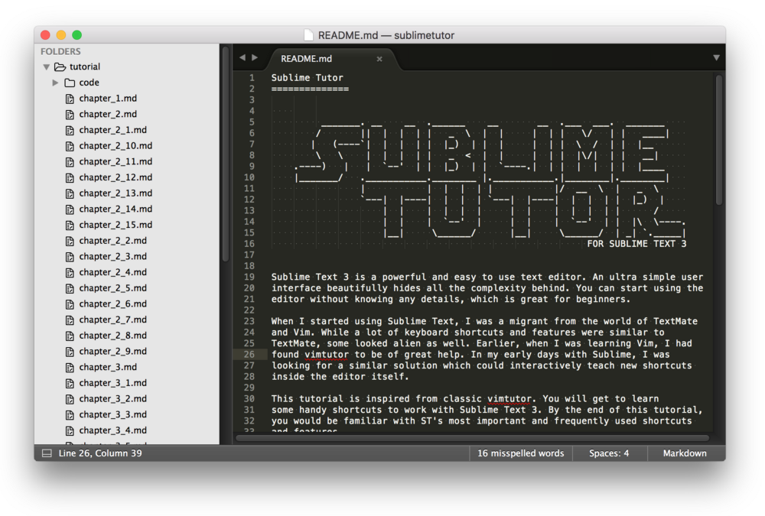Click the file icon beside chapter_3_2.md
The height and width of the screenshot is (516, 765).
pyautogui.click(x=70, y=399)
